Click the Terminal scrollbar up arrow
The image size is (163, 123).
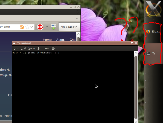pos(136,53)
